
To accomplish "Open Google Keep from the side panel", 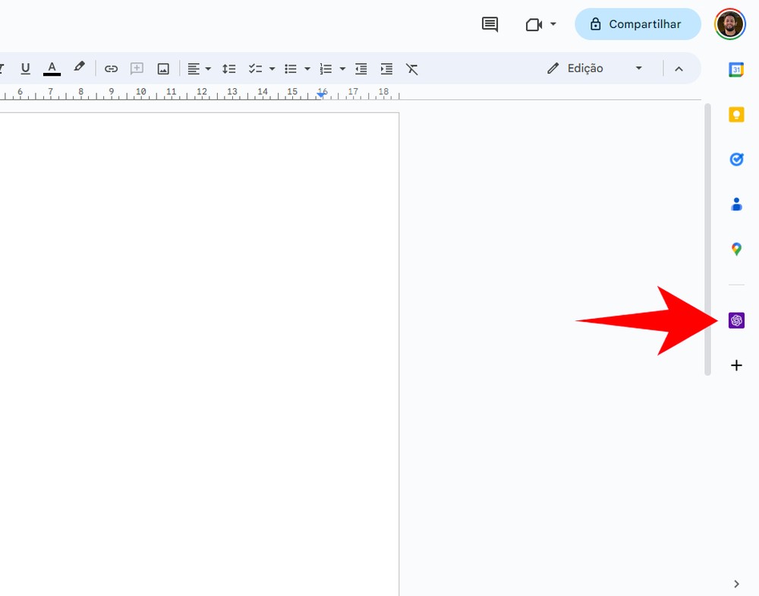I will (x=736, y=115).
